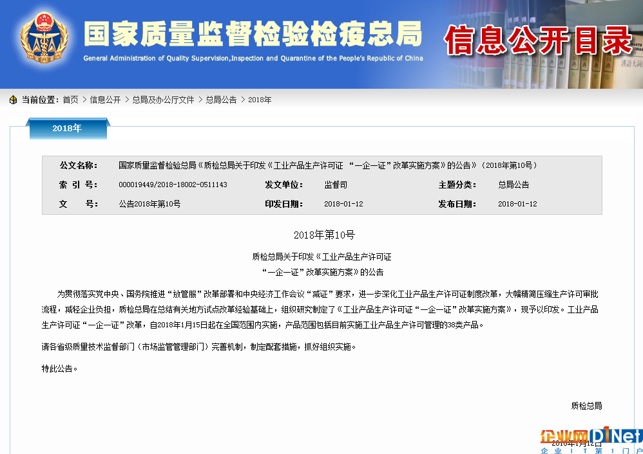The image size is (643, 454).
Task: Click the 索引号 field label
Action: (79, 185)
